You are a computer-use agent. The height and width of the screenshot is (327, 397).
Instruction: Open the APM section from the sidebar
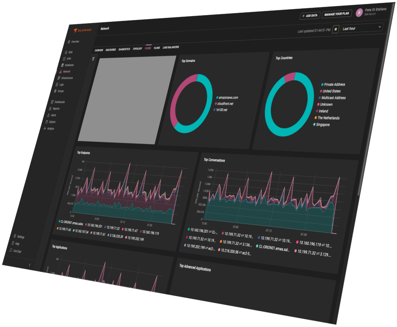(x=64, y=59)
